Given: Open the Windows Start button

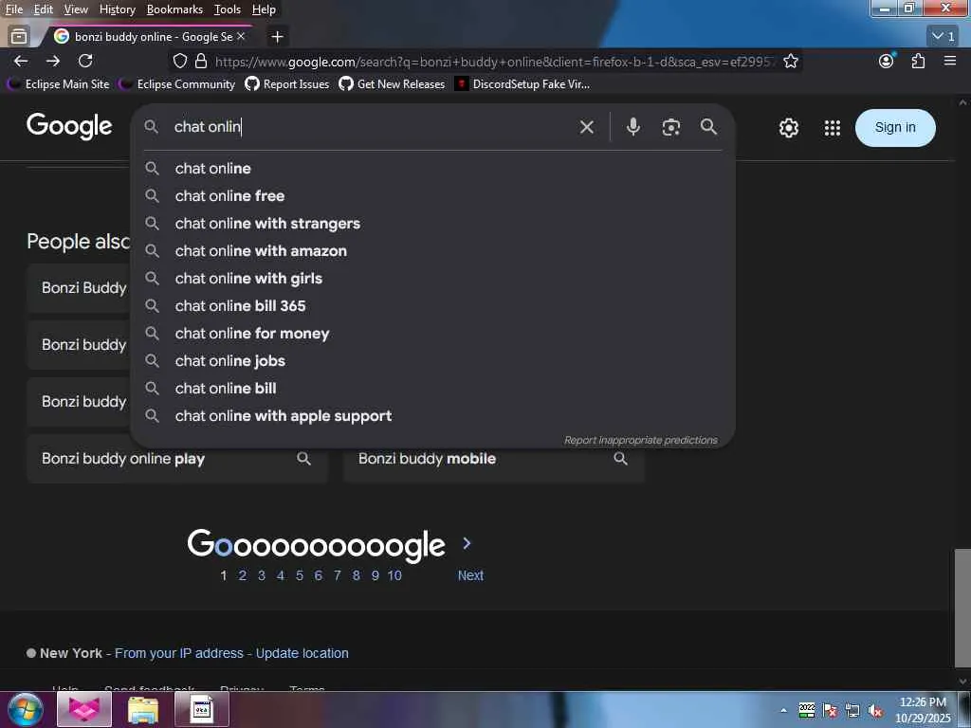Looking at the screenshot, I should pyautogui.click(x=26, y=709).
